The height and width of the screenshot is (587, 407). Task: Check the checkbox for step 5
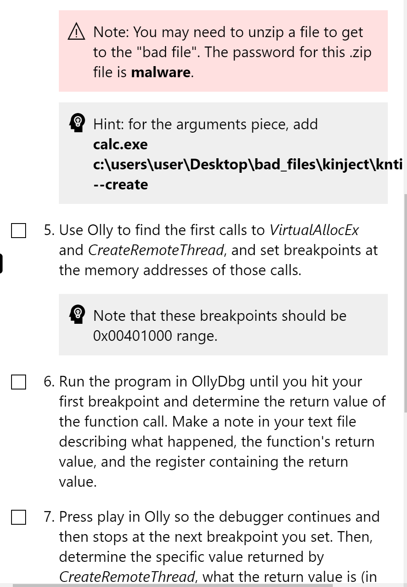point(19,230)
